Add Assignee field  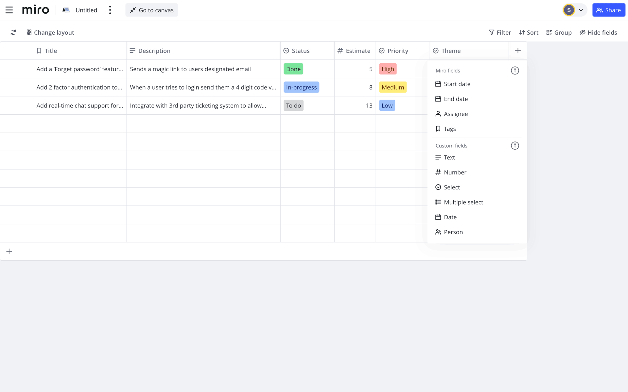477,114
